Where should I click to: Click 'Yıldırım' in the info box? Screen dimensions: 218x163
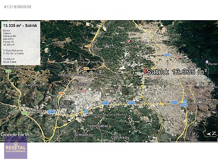7,33
